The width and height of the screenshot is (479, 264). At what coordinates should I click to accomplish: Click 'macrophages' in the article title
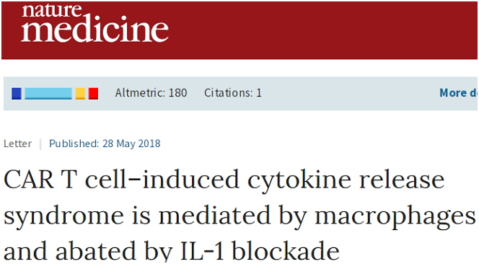(395, 216)
